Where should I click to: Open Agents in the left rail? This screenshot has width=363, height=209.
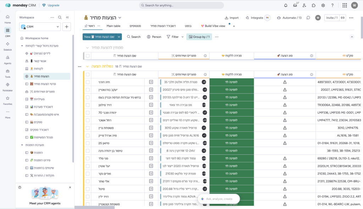[8, 60]
